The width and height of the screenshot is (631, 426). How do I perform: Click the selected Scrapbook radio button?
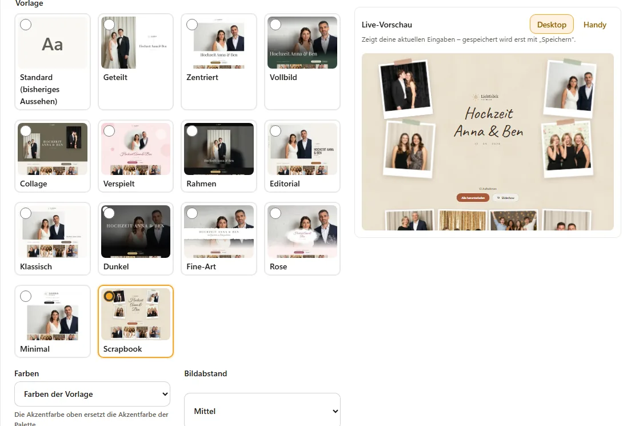click(x=109, y=296)
